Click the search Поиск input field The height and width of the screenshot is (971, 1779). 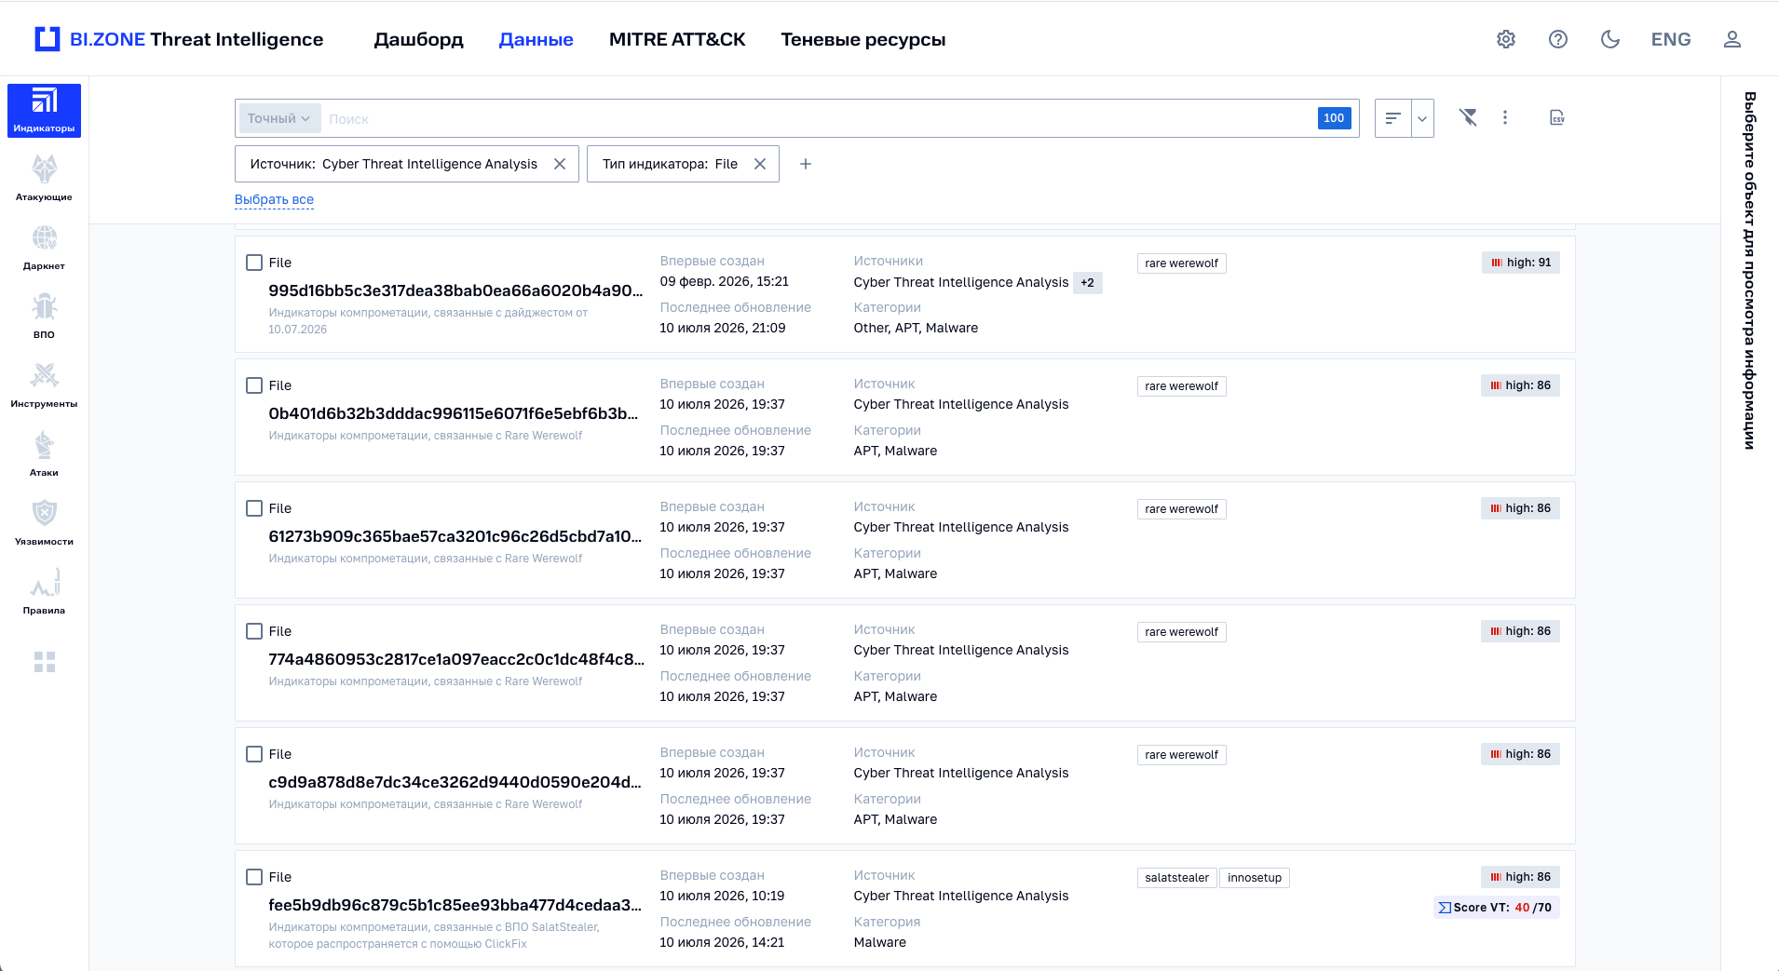click(820, 118)
